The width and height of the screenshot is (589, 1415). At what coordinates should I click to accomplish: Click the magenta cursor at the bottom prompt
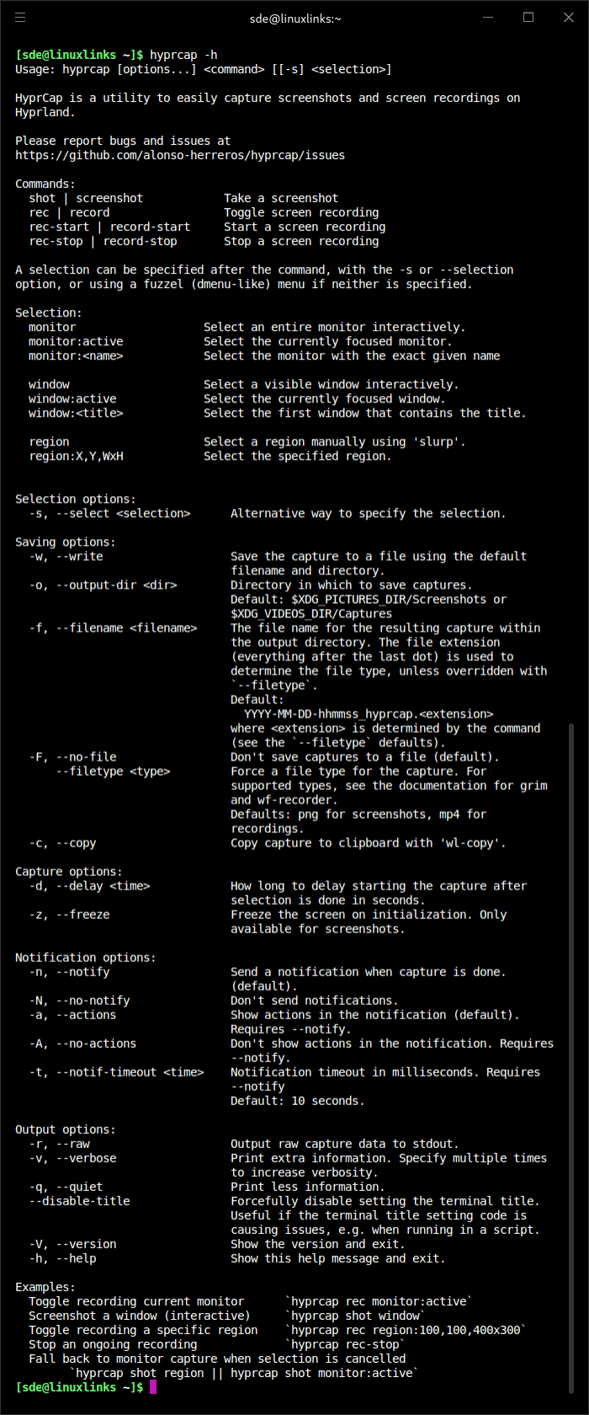pyautogui.click(x=153, y=1387)
